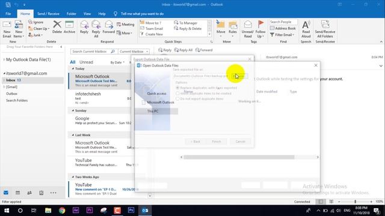
Task: Open the Outbox folder
Action: [11, 94]
